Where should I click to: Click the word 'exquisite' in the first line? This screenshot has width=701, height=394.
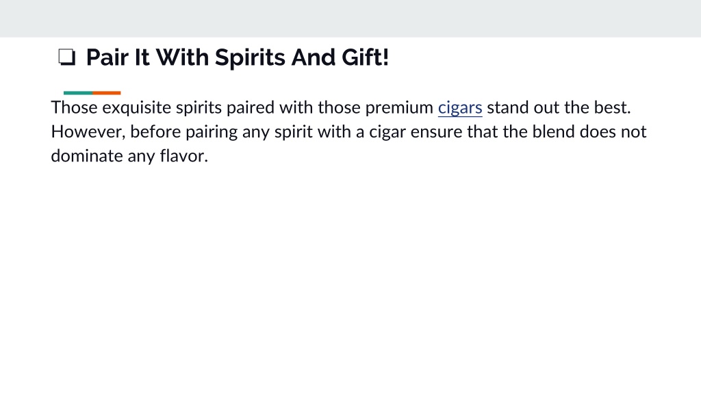137,107
